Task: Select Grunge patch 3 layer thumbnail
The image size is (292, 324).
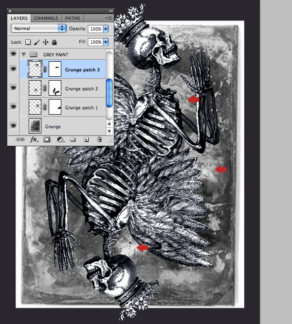Action: pos(35,69)
